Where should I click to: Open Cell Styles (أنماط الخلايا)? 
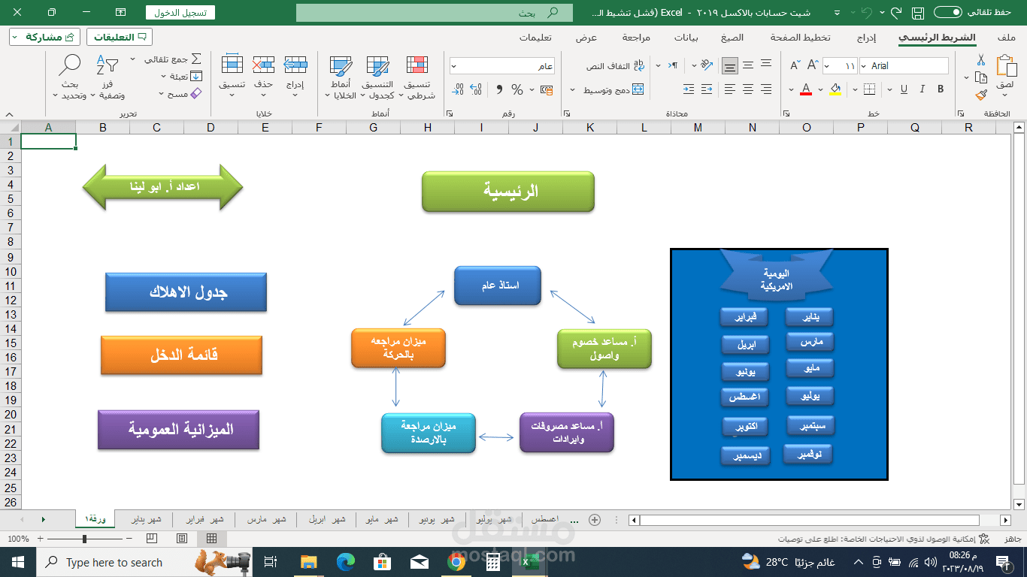[x=341, y=77]
